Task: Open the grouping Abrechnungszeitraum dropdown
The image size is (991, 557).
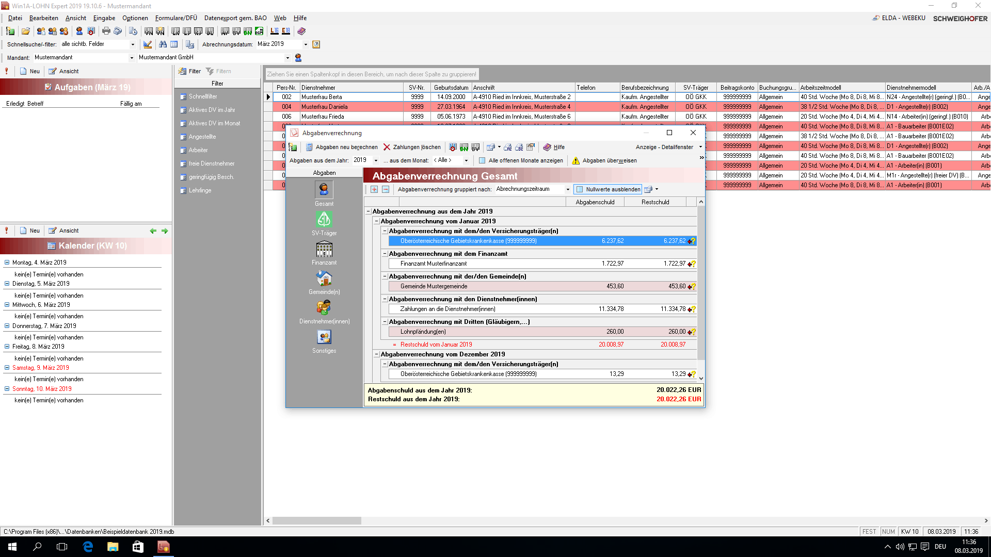Action: click(568, 189)
